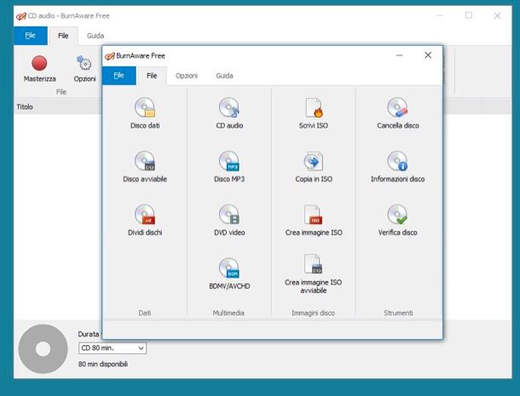This screenshot has height=396, width=520.
Task: Select DVD video project
Action: (x=229, y=220)
